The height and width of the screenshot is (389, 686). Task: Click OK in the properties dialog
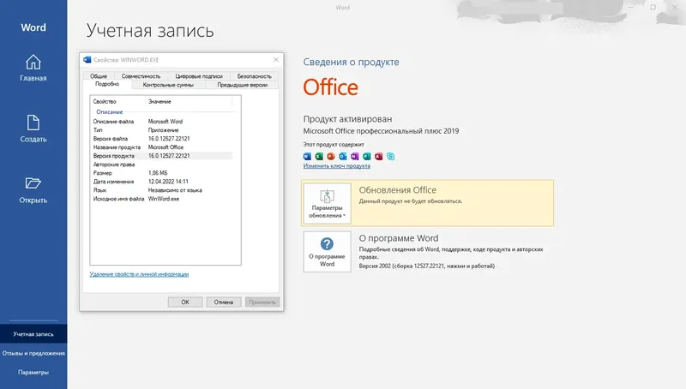pos(185,302)
